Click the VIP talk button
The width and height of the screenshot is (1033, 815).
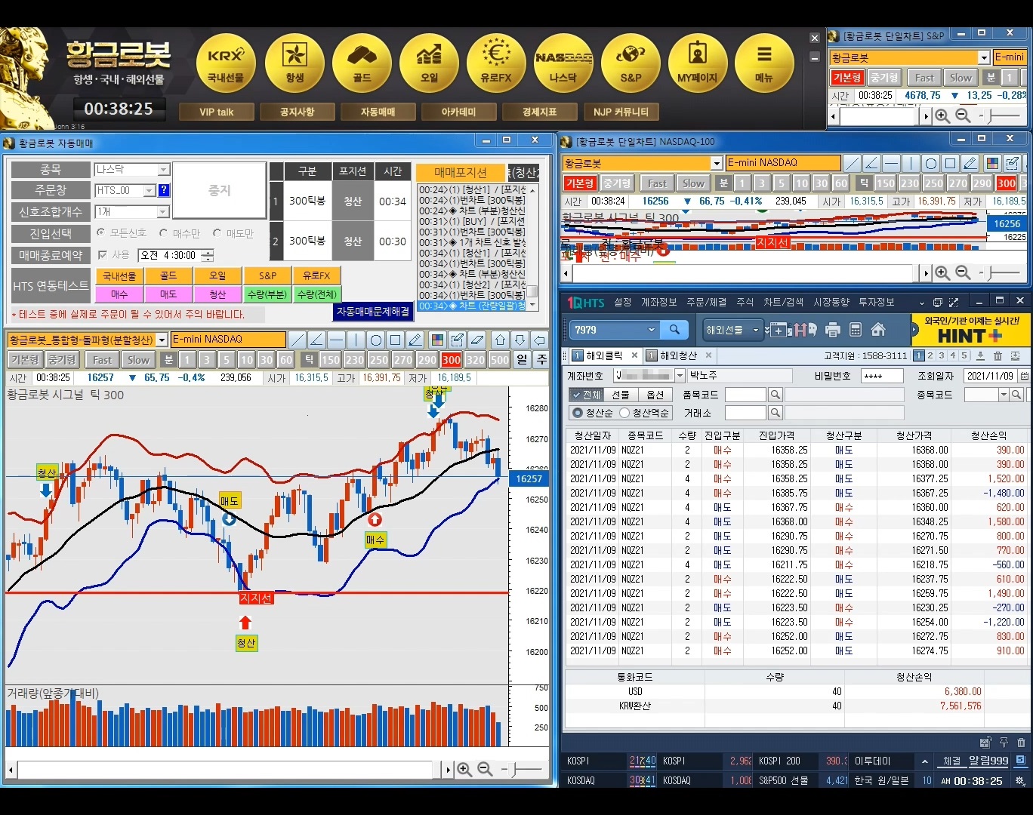[x=216, y=112]
